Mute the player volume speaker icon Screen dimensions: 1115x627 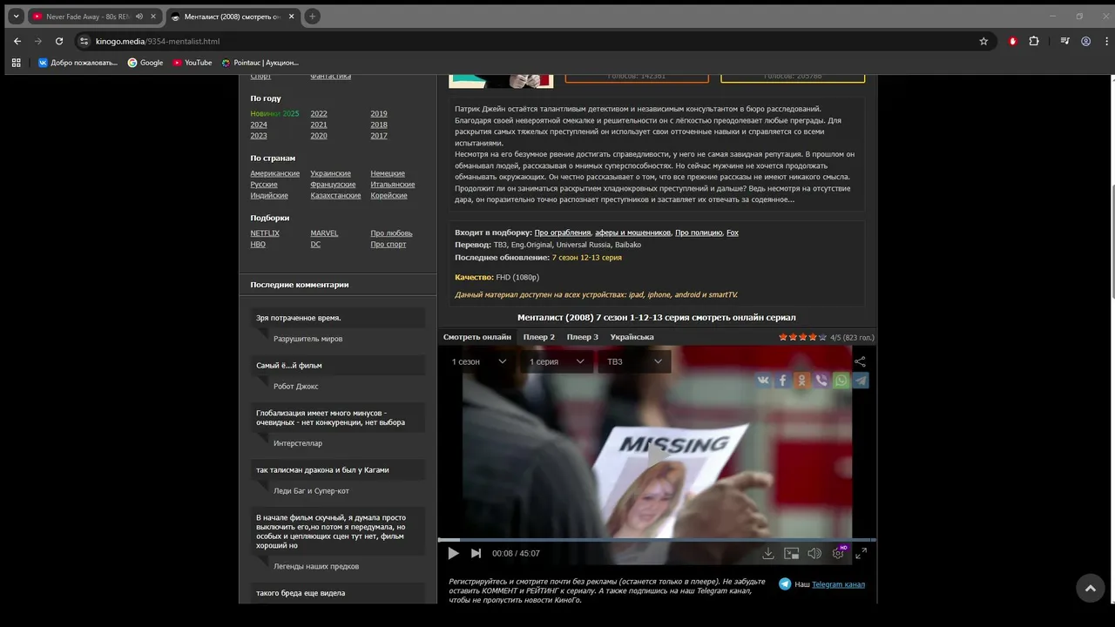point(814,553)
